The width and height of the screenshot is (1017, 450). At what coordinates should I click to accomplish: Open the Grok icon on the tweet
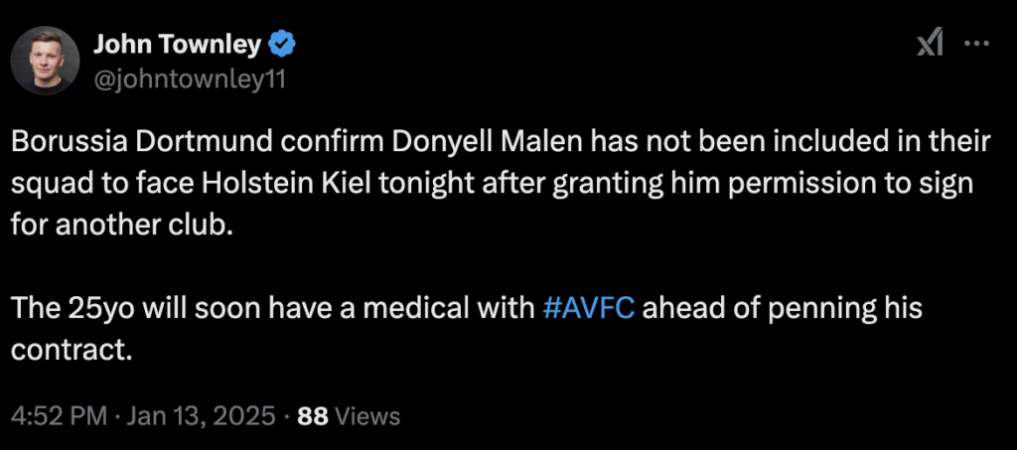929,45
